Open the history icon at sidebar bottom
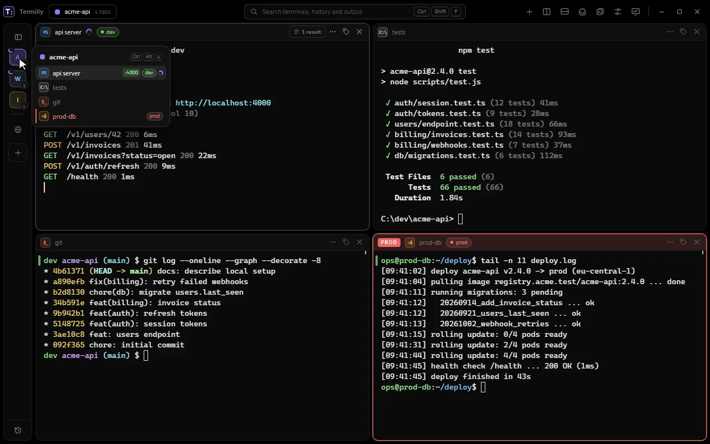 point(18,430)
